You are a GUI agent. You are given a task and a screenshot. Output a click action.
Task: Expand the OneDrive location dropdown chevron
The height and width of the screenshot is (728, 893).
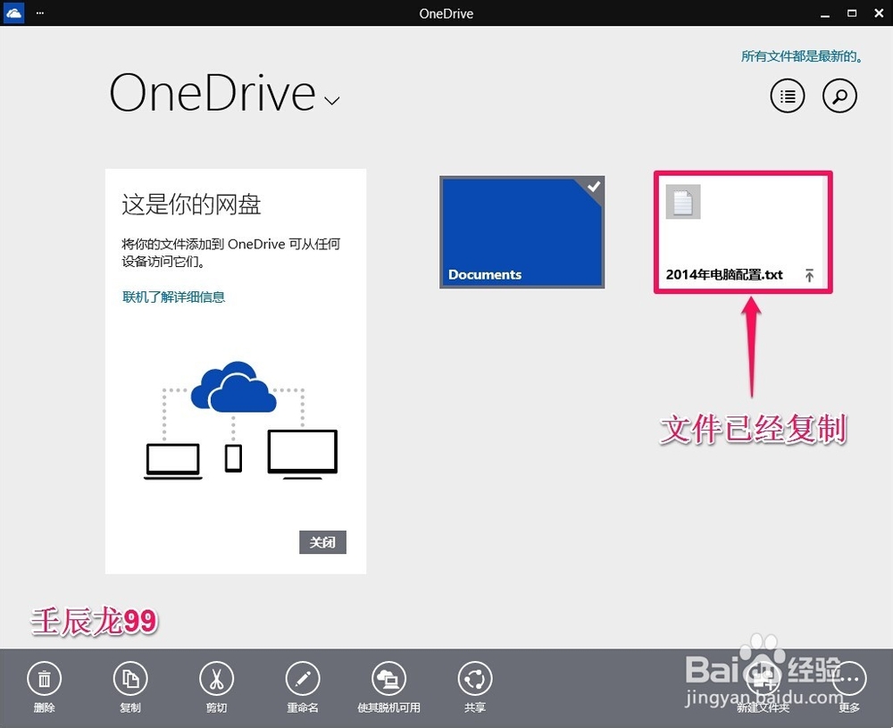[x=332, y=101]
